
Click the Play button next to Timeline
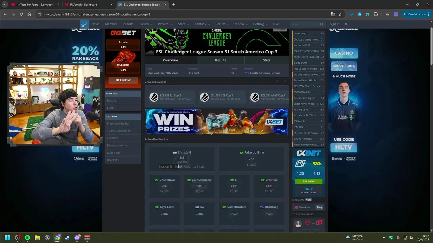pyautogui.click(x=319, y=207)
